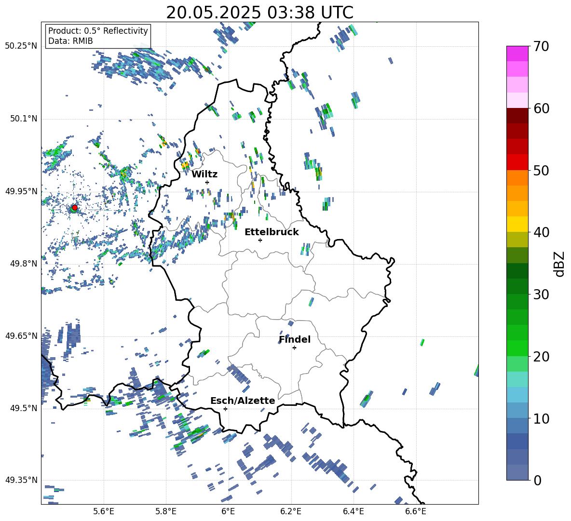The height and width of the screenshot is (521, 571).
Task: Click the 49.5°N latitude label
Action: [24, 408]
